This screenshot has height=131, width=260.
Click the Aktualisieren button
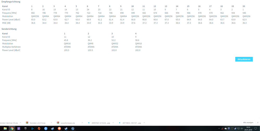pyautogui.click(x=244, y=59)
